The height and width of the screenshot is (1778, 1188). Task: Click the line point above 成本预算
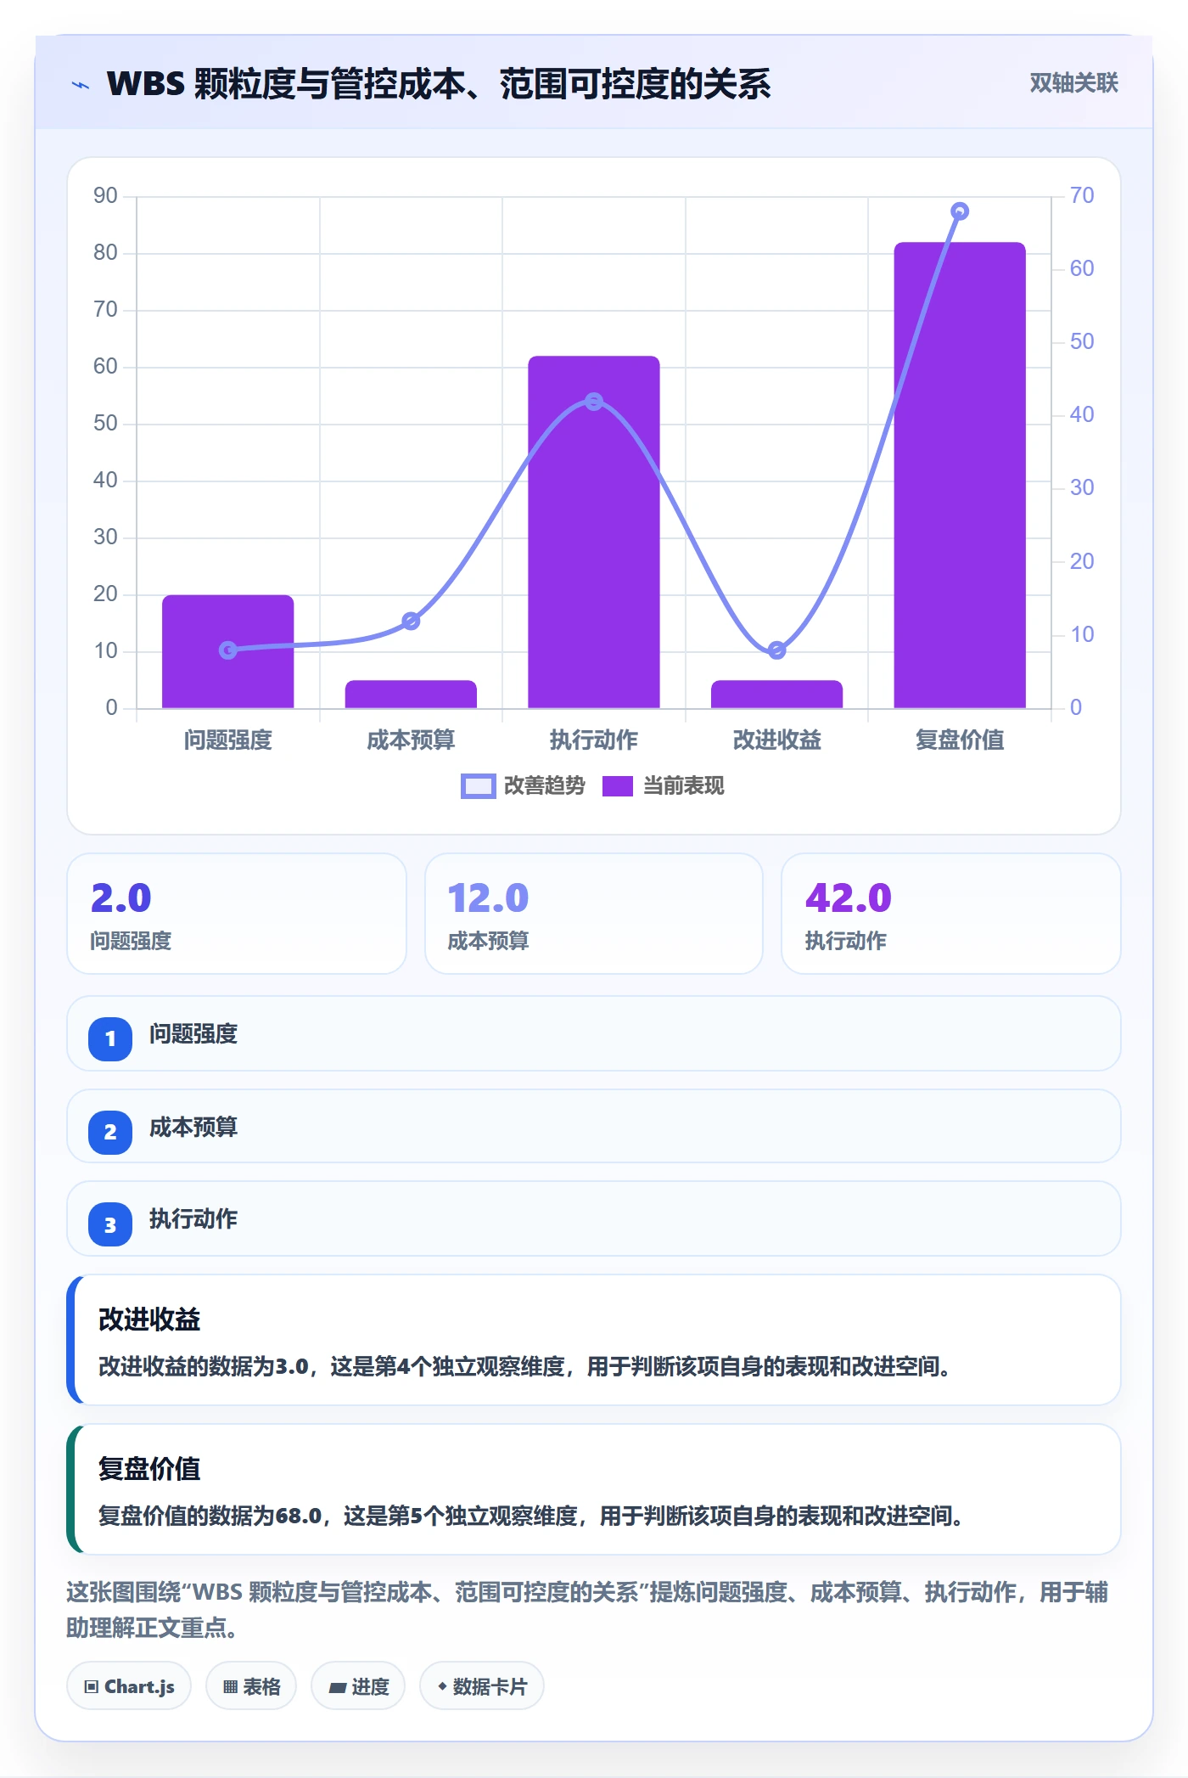(411, 621)
